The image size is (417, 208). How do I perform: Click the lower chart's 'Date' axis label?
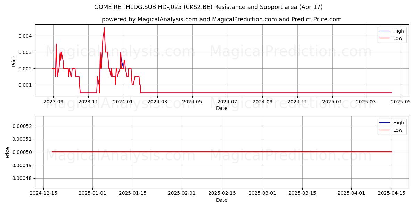click(x=222, y=200)
